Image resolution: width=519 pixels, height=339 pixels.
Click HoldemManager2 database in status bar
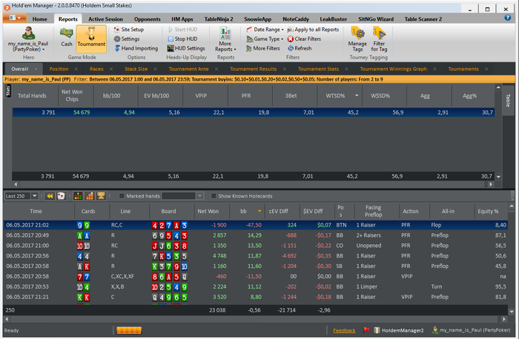pos(399,330)
